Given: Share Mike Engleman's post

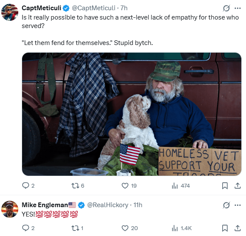Looking at the screenshot, I should click(238, 228).
